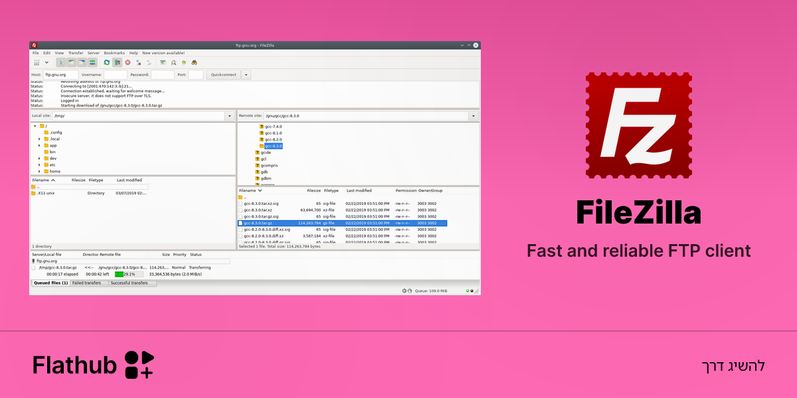Reconnect to the last used server
The height and width of the screenshot is (398, 797).
click(x=149, y=62)
